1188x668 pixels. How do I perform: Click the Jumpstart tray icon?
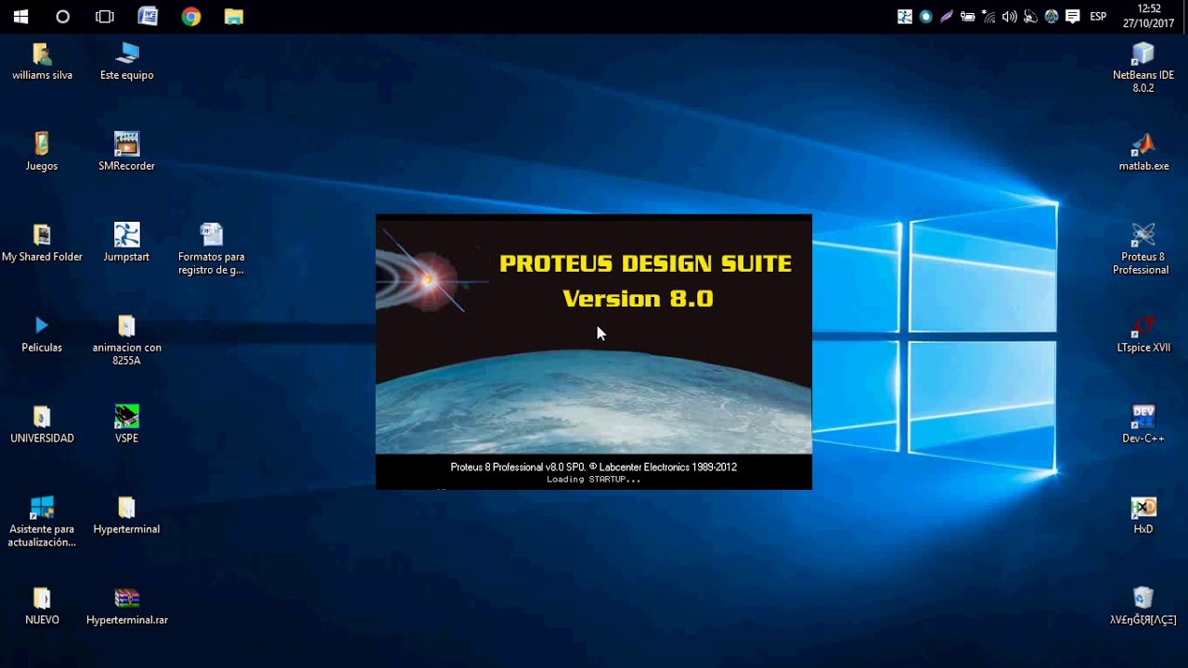coord(905,17)
